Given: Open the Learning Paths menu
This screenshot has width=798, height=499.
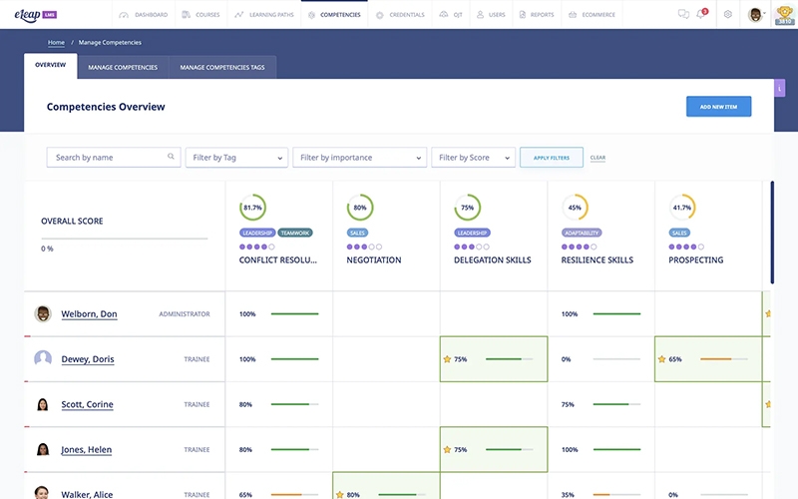Looking at the screenshot, I should coord(265,15).
